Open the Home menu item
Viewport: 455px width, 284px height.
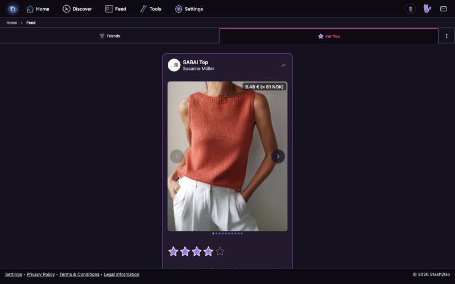coord(38,9)
